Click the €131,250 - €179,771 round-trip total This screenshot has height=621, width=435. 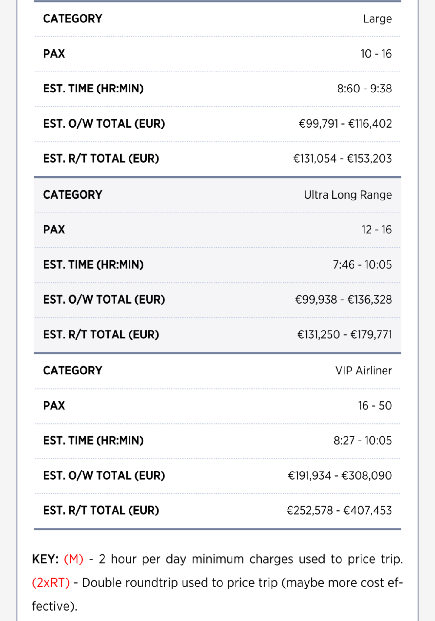coord(344,334)
